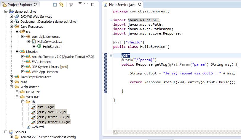Maximize the Project Explorer panel
The width and height of the screenshot is (241, 140).
[x=93, y=4]
